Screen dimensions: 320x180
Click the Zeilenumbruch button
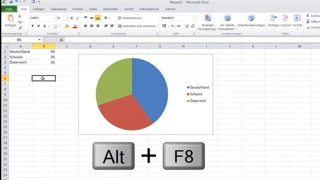point(129,18)
